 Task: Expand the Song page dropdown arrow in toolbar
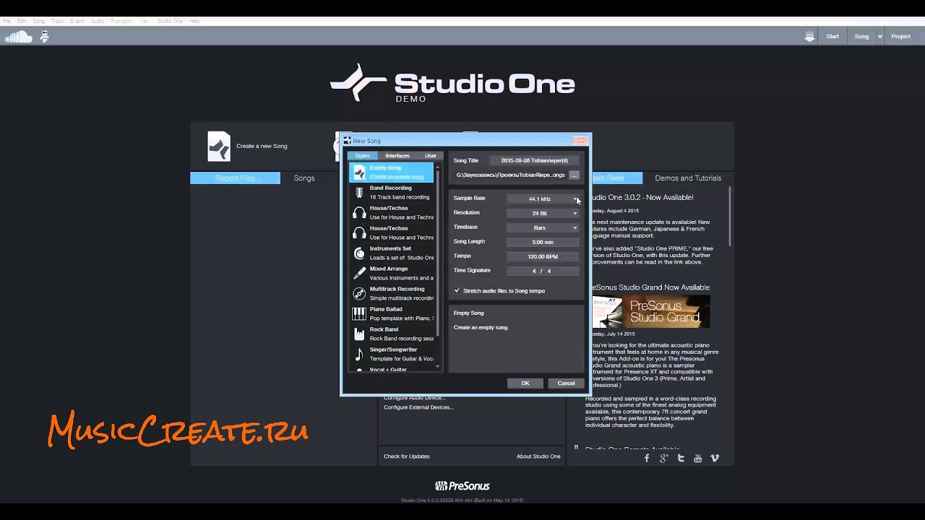tap(879, 36)
